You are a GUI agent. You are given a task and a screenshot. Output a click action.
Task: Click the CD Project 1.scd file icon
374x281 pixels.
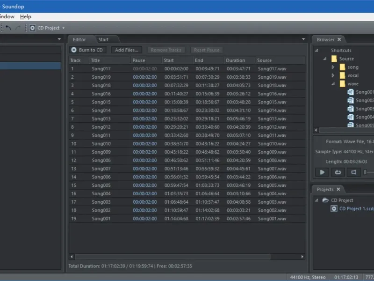(x=334, y=208)
